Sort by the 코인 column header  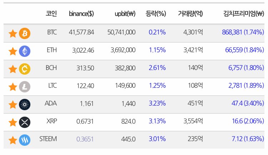coord(51,14)
